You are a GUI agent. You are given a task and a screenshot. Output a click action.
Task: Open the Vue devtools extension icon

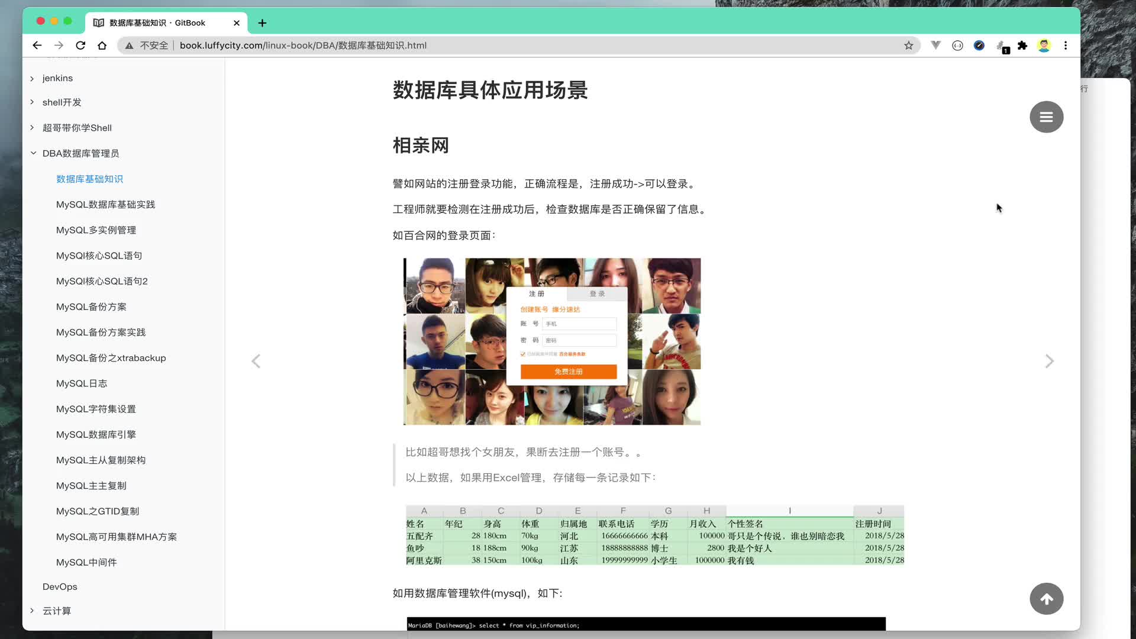tap(936, 46)
